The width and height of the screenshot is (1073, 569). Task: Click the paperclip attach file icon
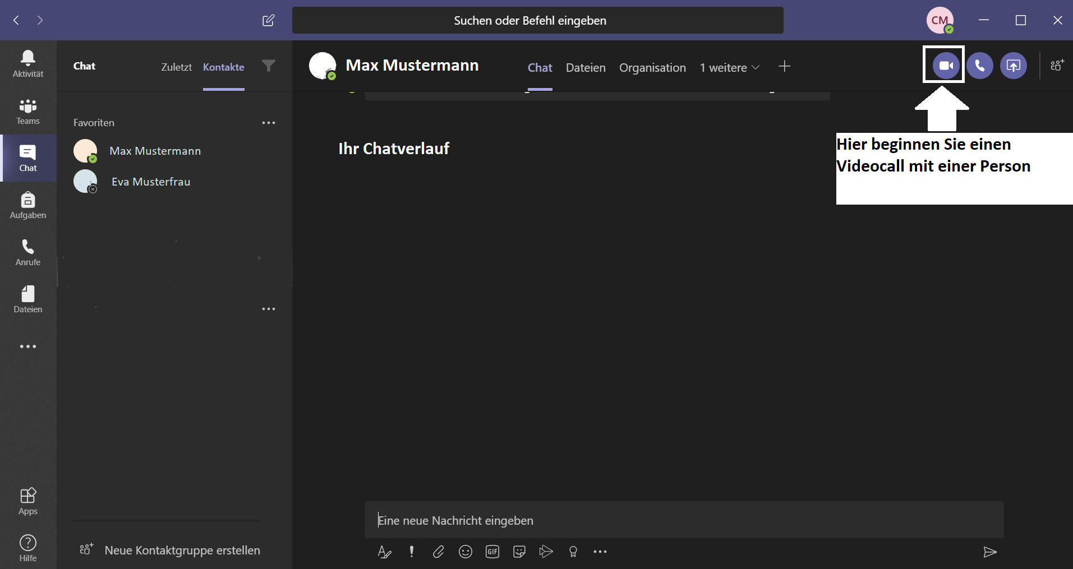(x=438, y=552)
